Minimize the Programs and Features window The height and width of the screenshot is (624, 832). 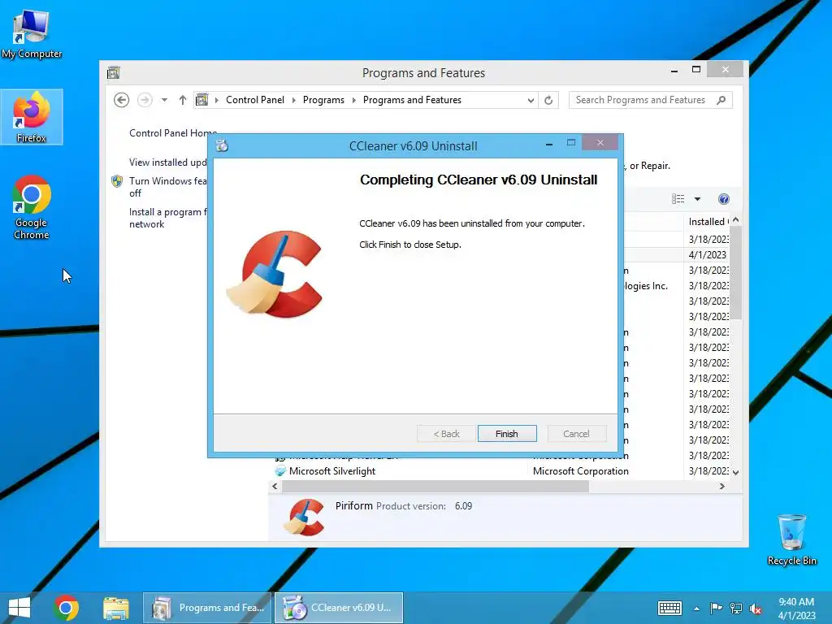[x=674, y=71]
